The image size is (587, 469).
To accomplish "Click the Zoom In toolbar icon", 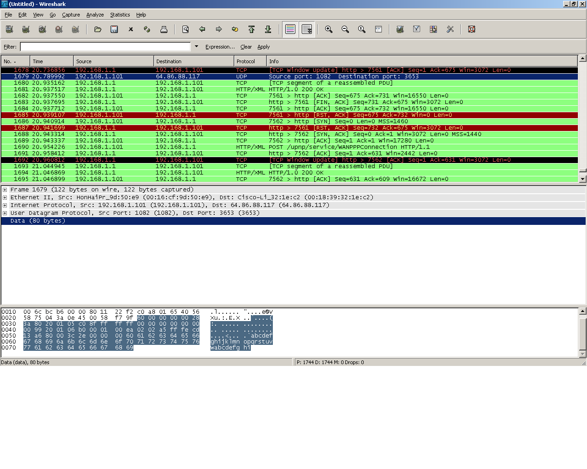I will pos(328,29).
